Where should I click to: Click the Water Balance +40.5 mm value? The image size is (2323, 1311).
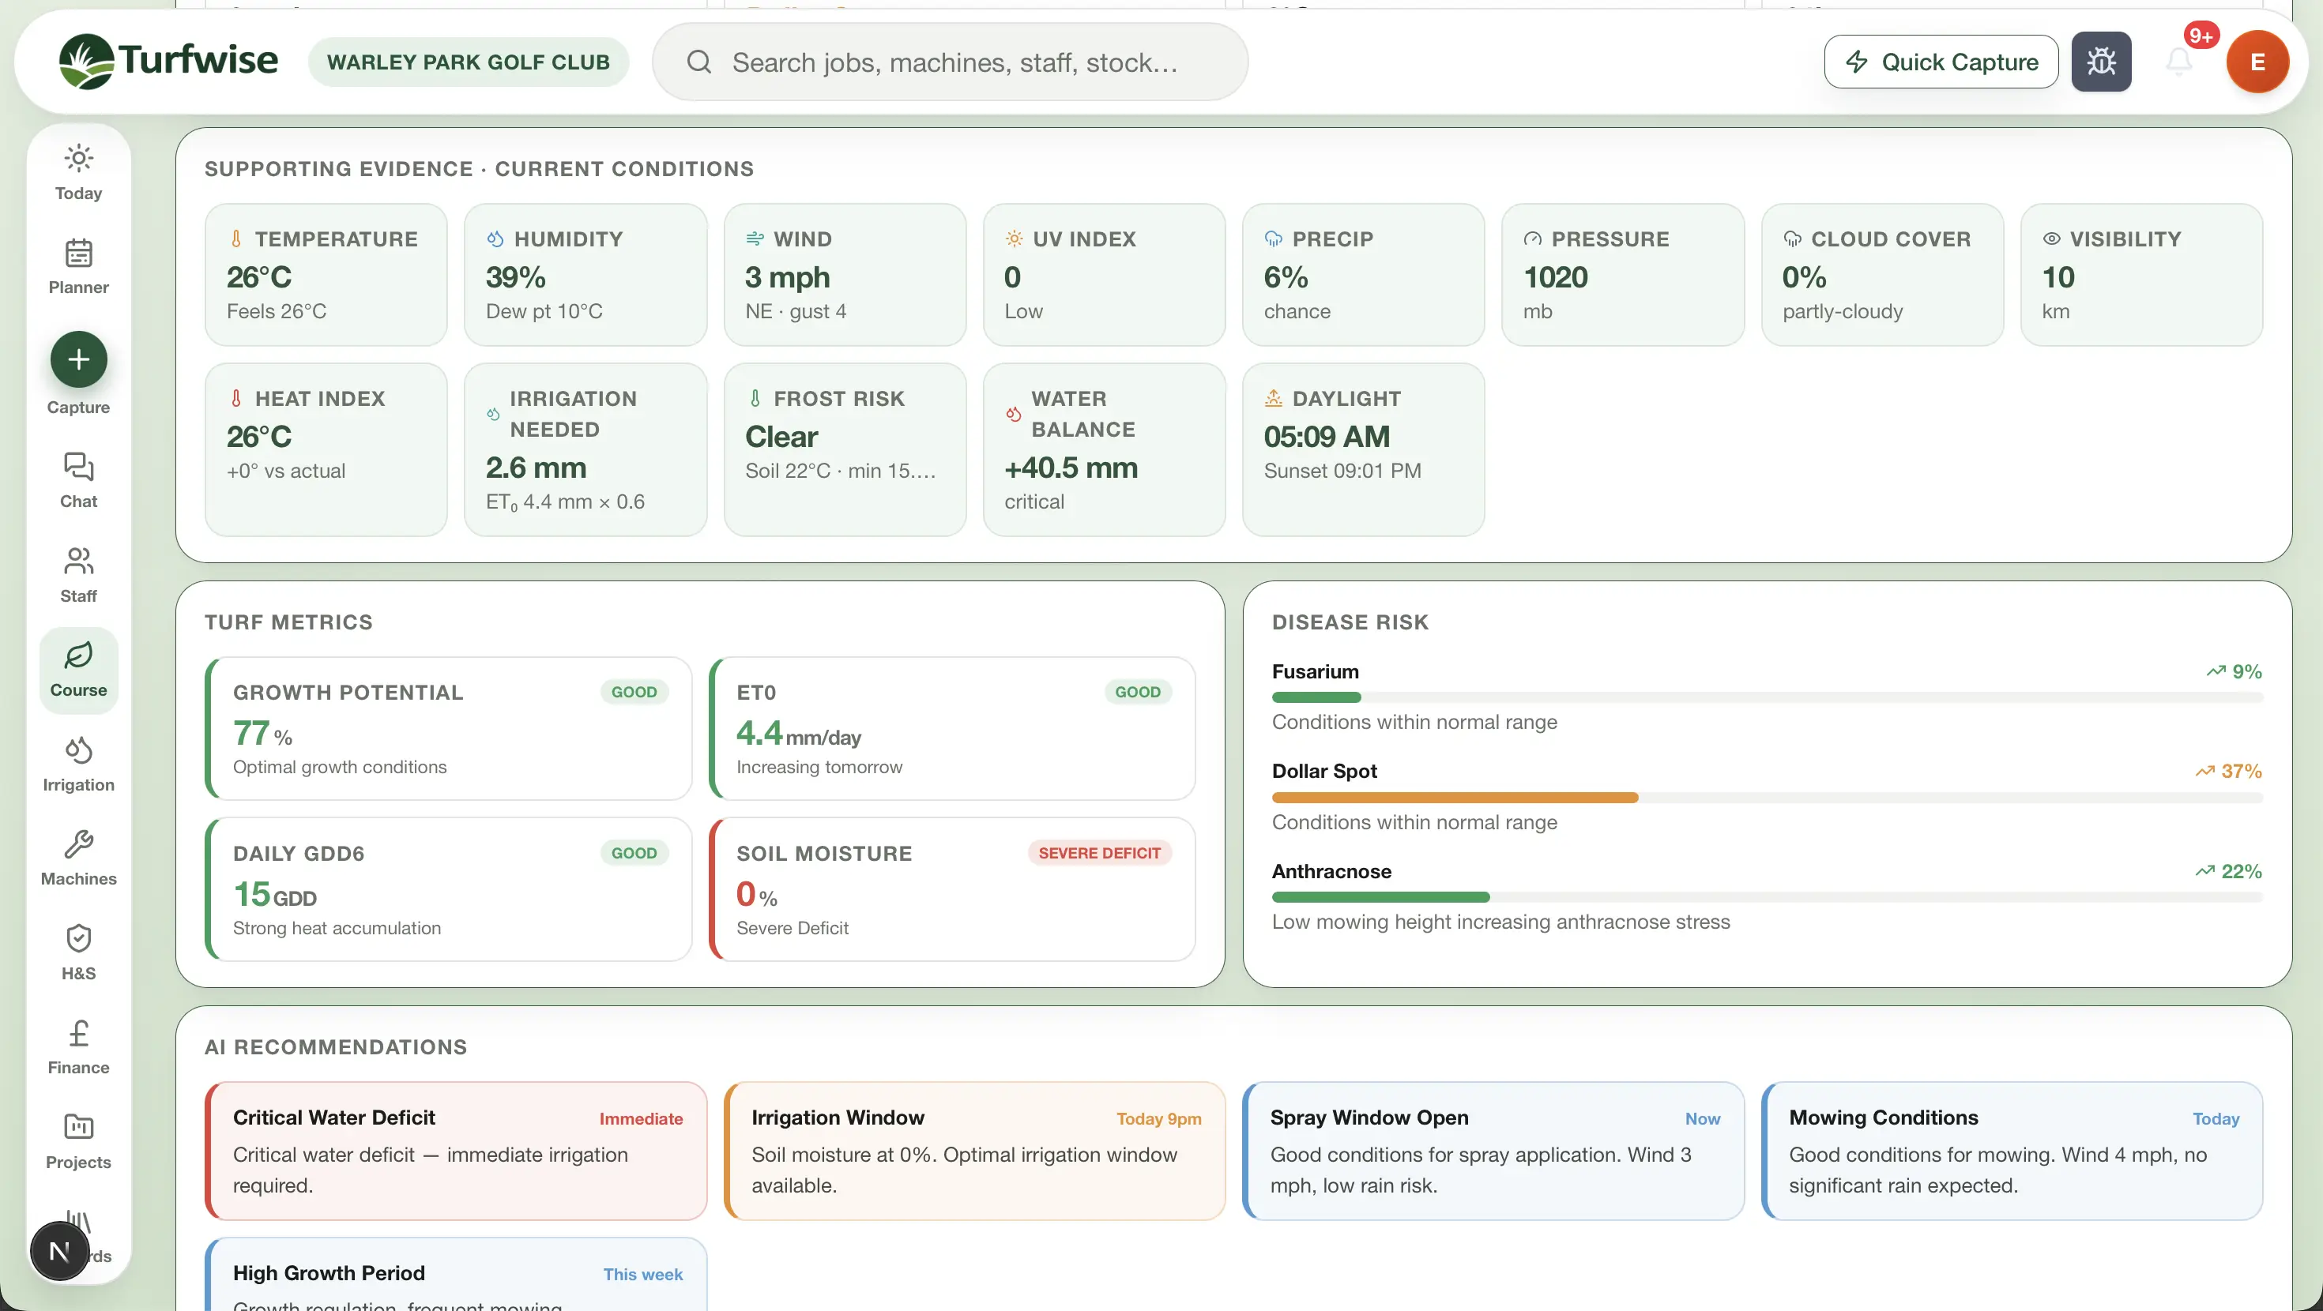[x=1071, y=467]
